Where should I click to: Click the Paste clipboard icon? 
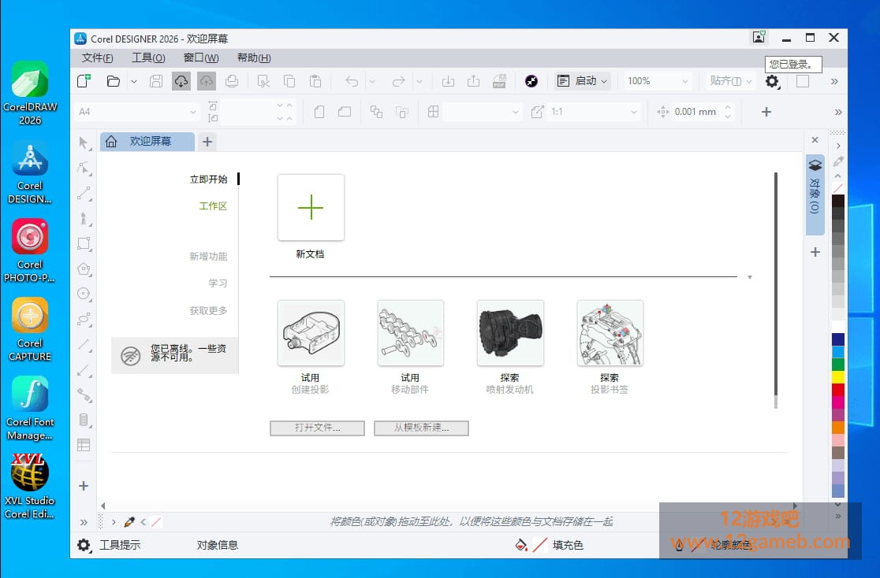[x=315, y=81]
